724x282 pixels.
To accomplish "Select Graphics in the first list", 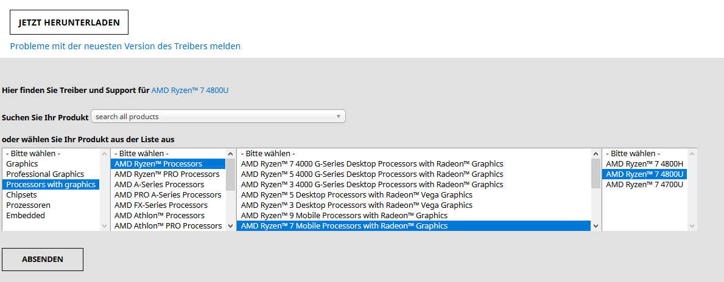I will [x=51, y=163].
